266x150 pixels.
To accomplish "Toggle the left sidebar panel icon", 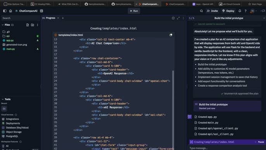I will [5, 11].
